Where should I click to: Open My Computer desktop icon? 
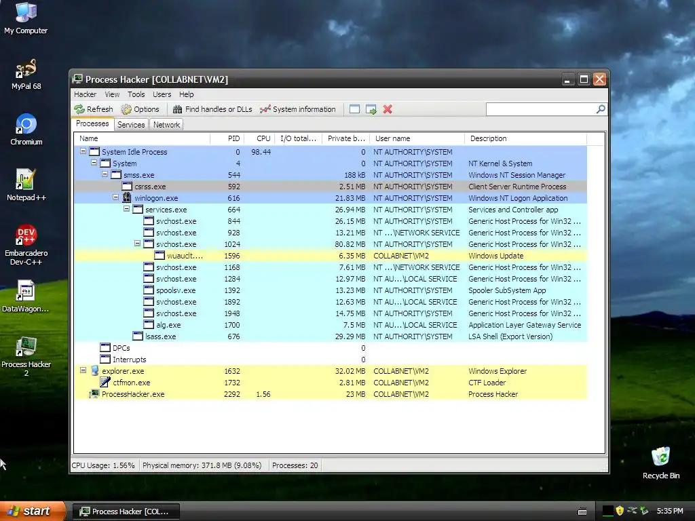tap(26, 18)
